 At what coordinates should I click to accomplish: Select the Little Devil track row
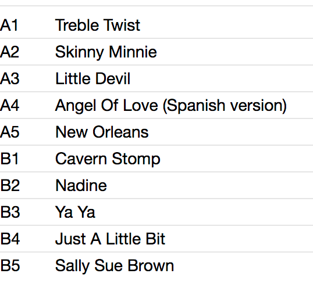click(156, 78)
